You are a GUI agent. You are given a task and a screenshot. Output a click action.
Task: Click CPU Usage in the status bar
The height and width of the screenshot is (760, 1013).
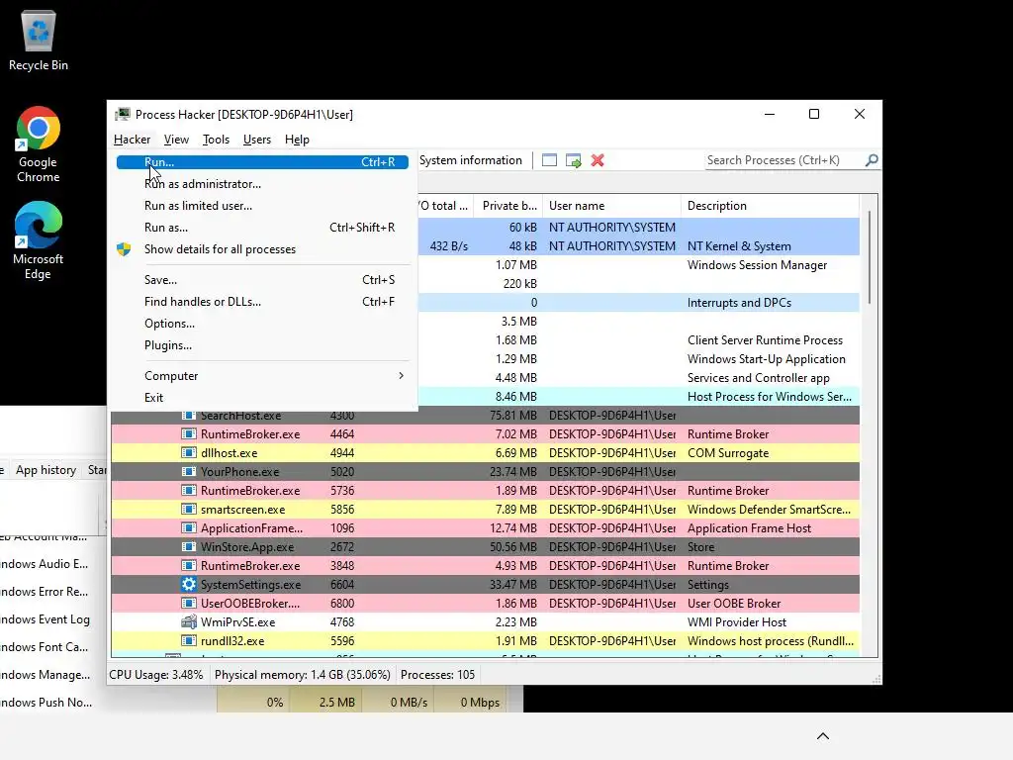point(155,675)
